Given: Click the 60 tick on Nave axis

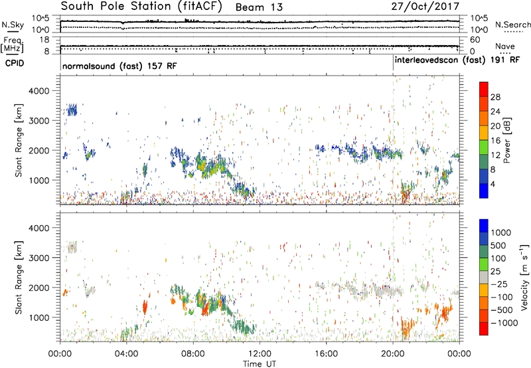Looking at the screenshot, I should pyautogui.click(x=475, y=40).
